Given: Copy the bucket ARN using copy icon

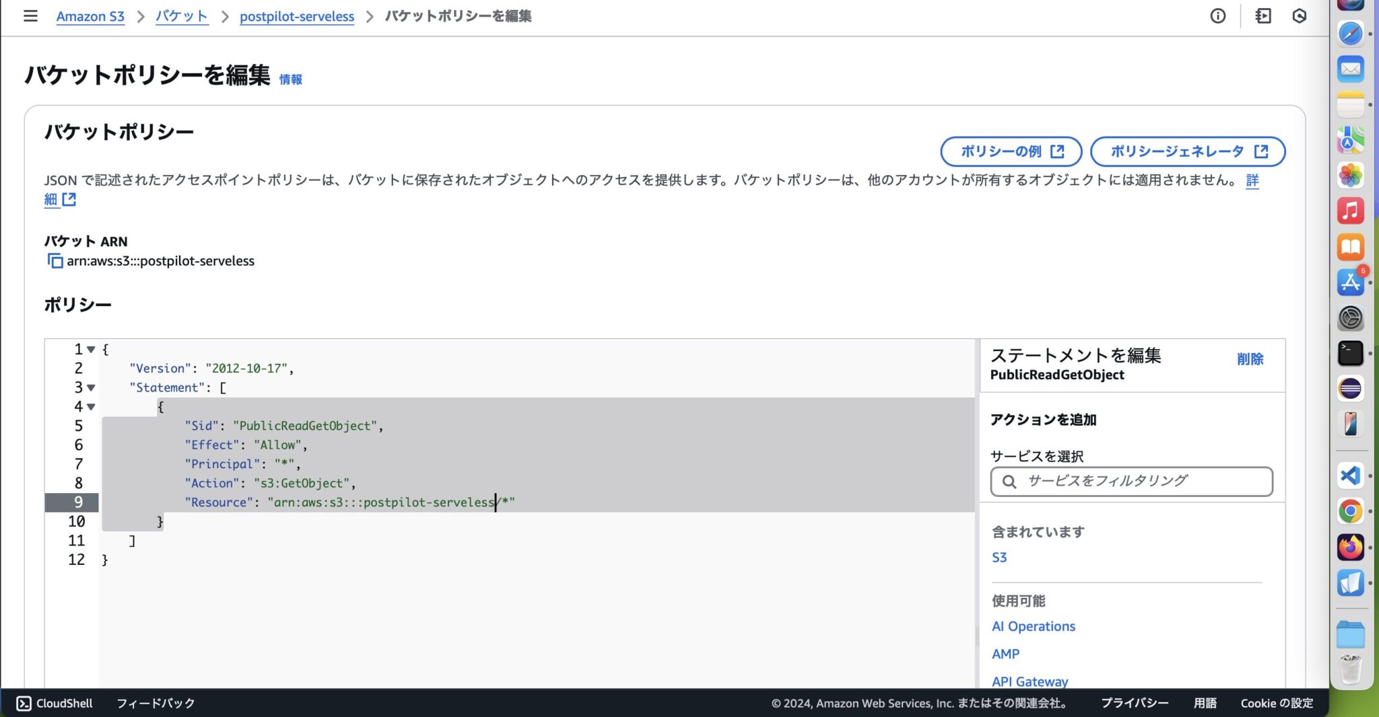Looking at the screenshot, I should [x=55, y=261].
